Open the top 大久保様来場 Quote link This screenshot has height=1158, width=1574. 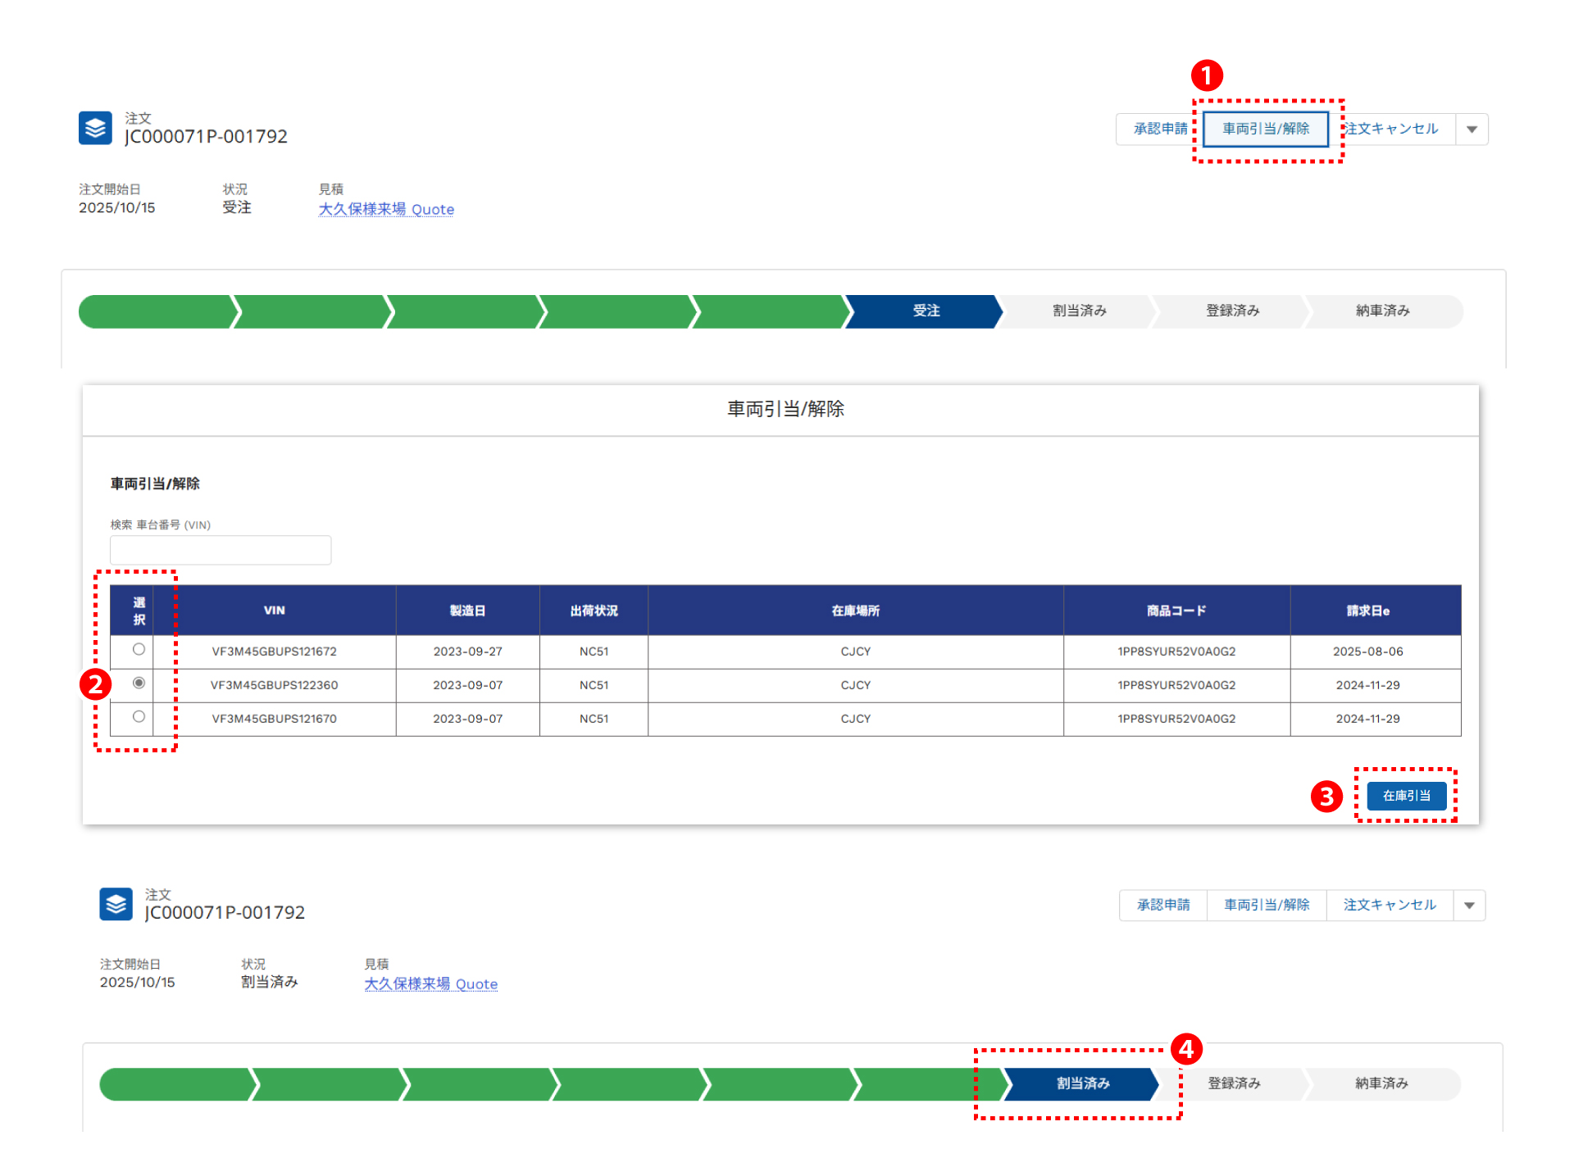pos(386,209)
